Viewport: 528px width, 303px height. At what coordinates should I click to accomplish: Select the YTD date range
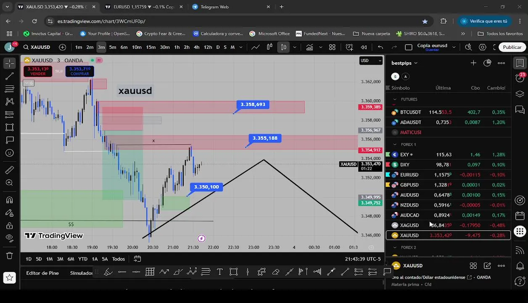pyautogui.click(x=83, y=259)
